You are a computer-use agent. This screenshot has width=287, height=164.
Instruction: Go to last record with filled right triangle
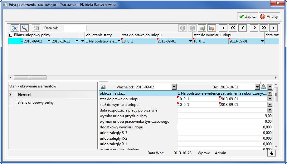[x=274, y=28]
